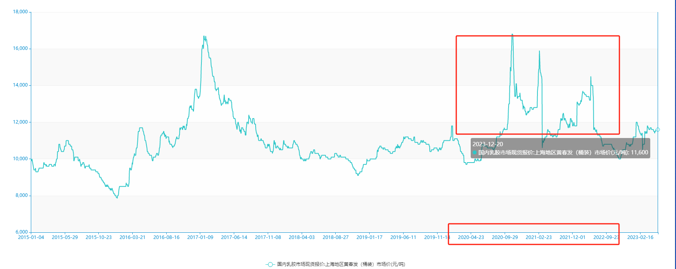Click the x-axis label 2017-01-09
676x269 pixels.
[x=200, y=237]
